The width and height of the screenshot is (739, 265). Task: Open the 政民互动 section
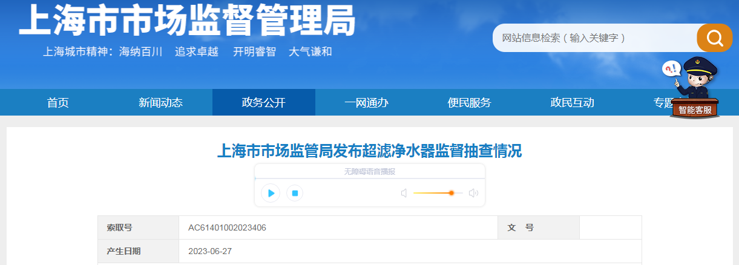(x=572, y=103)
